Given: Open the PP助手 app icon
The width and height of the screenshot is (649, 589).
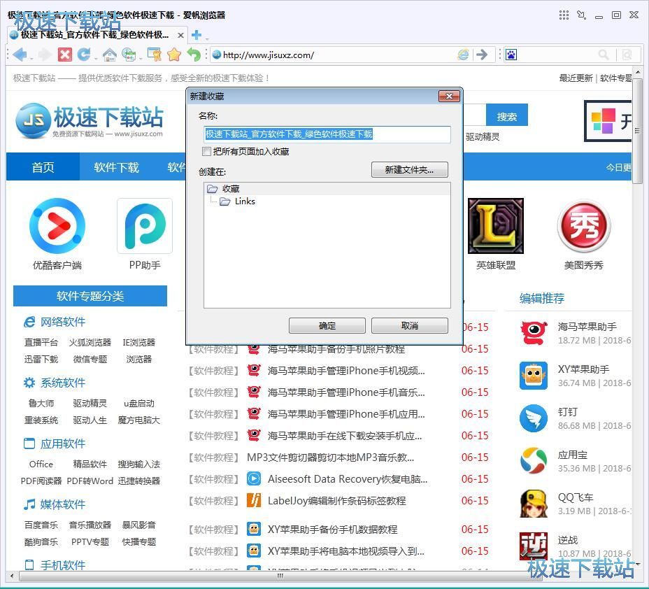Looking at the screenshot, I should tap(145, 226).
